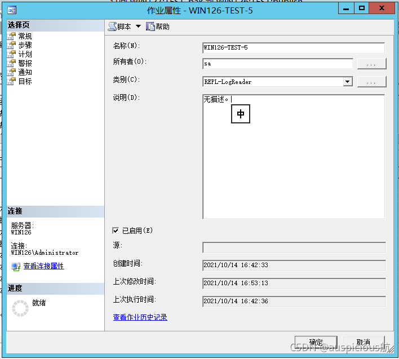399x359 pixels.
Task: Open the 查看连接属性 link
Action: tap(43, 266)
